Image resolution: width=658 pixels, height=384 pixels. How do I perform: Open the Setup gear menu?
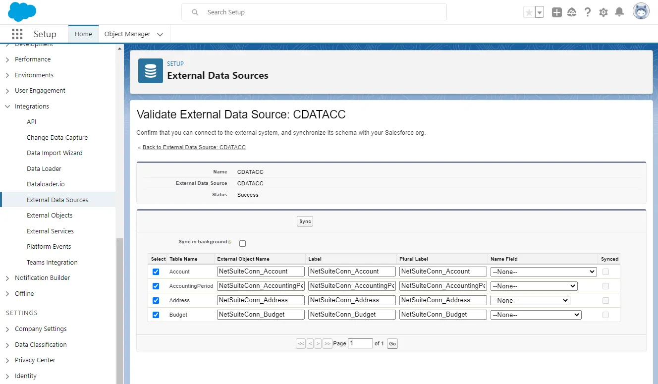[x=603, y=11]
